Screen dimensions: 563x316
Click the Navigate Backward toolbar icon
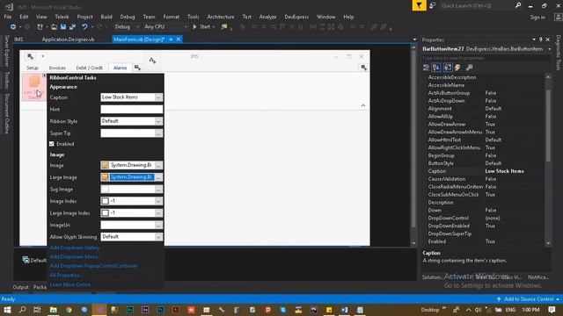[13, 27]
